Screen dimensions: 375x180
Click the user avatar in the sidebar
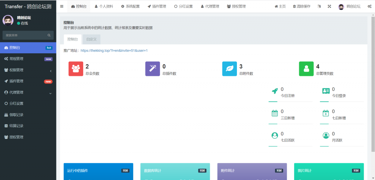tap(8, 20)
